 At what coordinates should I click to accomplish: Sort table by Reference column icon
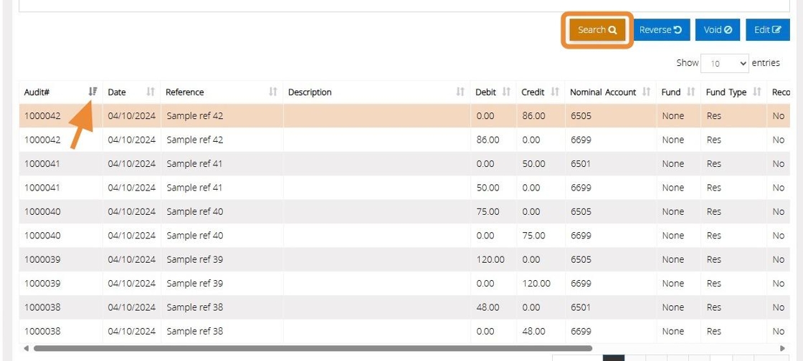point(273,92)
